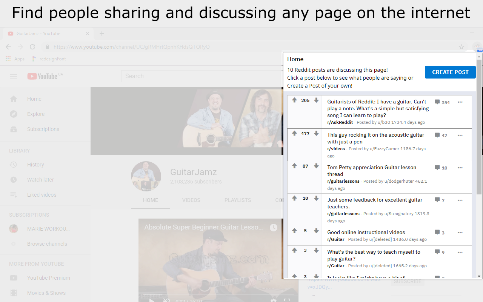Upvote the acoustic guitar pen video post
The width and height of the screenshot is (483, 302).
pyautogui.click(x=294, y=134)
